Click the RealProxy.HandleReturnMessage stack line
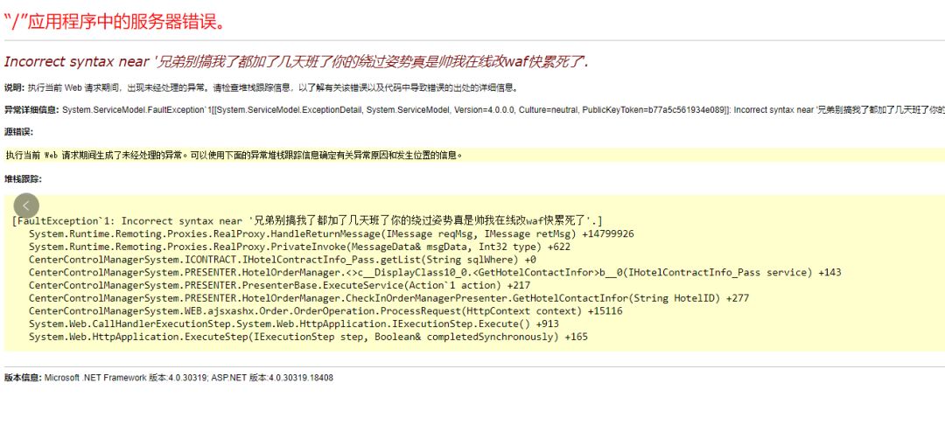 (x=331, y=233)
